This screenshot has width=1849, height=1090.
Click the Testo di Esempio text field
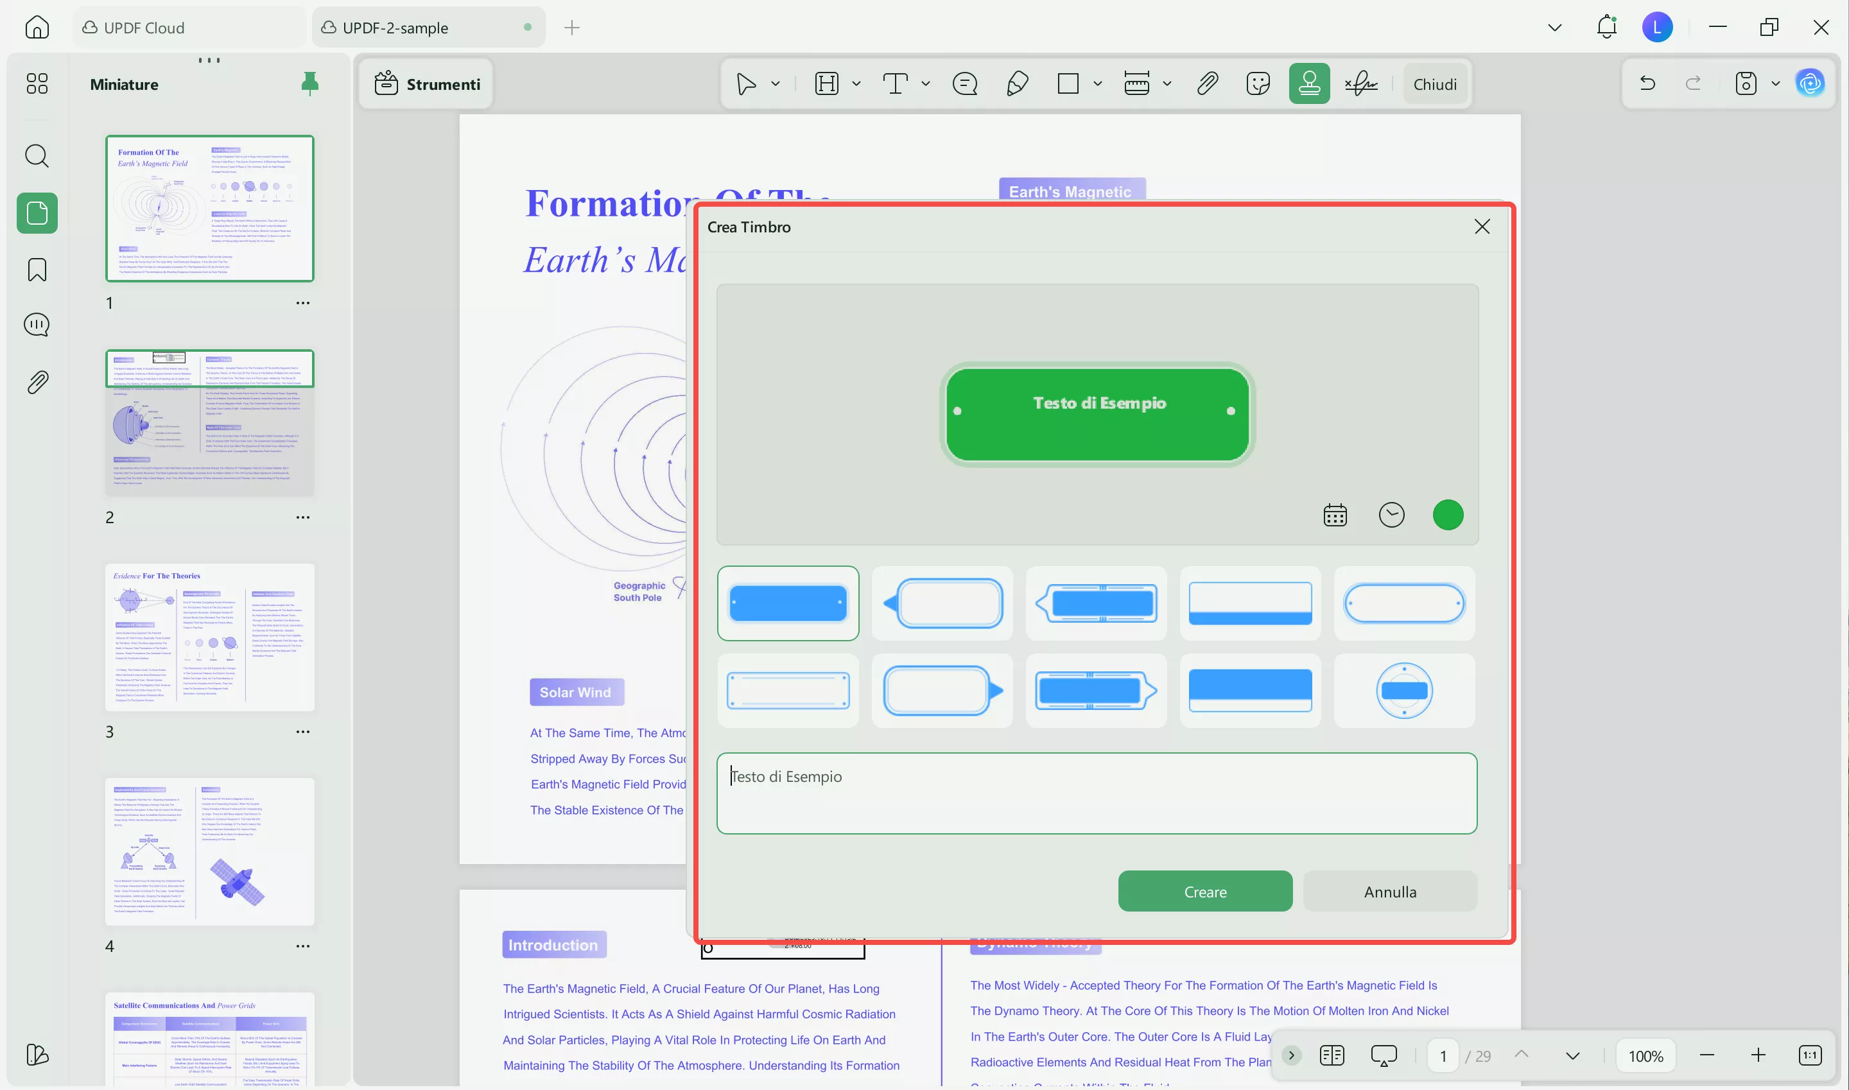[x=1096, y=793]
